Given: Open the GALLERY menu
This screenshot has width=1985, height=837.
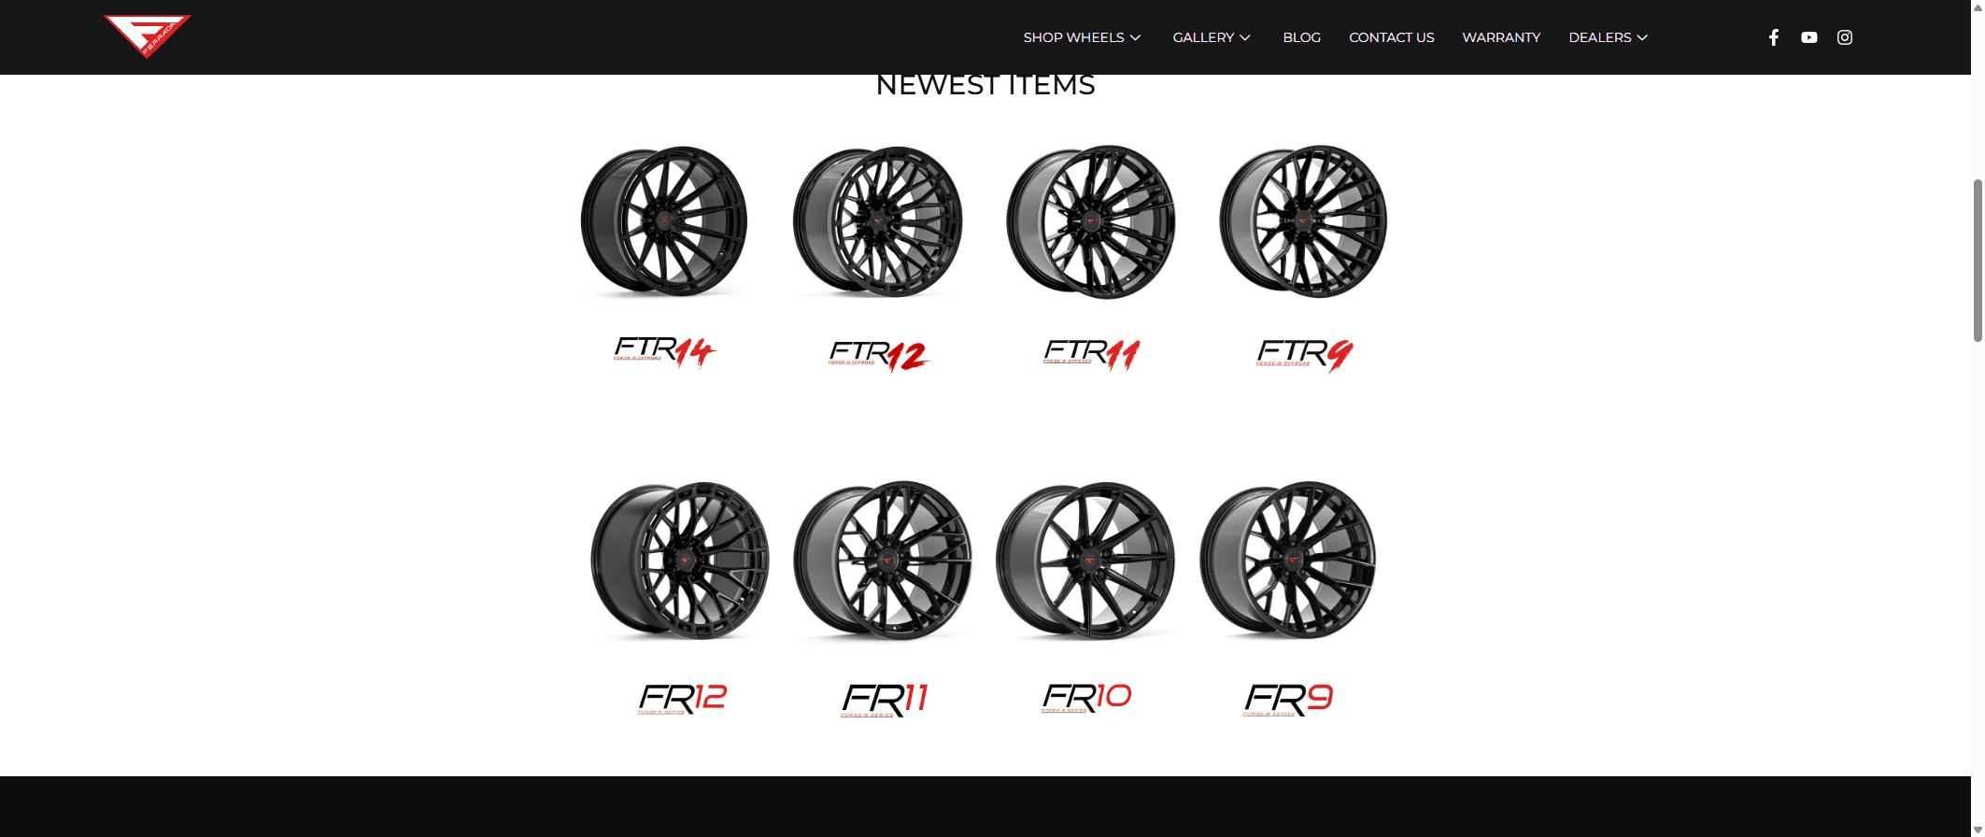Looking at the screenshot, I should click(1203, 37).
